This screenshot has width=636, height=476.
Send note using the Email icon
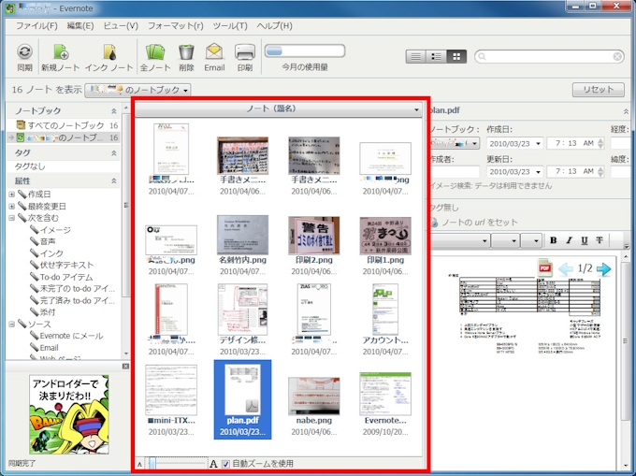[x=214, y=52]
